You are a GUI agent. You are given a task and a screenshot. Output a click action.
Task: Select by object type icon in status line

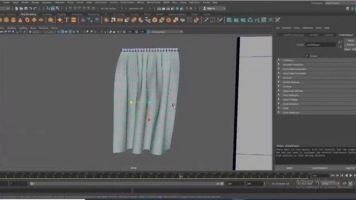pyautogui.click(x=53, y=8)
